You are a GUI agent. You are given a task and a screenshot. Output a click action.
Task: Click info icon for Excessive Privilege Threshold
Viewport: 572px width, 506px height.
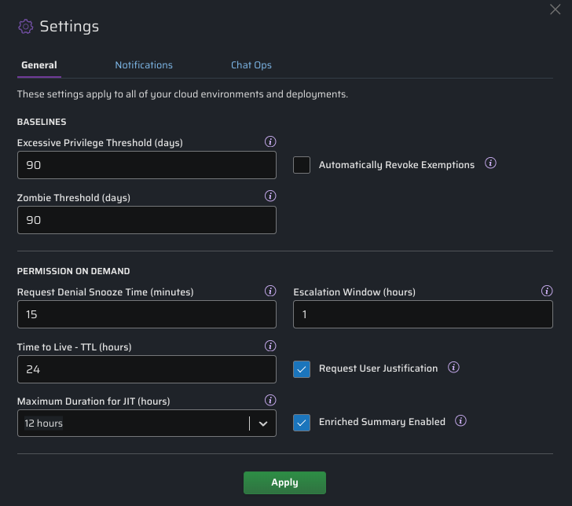click(270, 142)
